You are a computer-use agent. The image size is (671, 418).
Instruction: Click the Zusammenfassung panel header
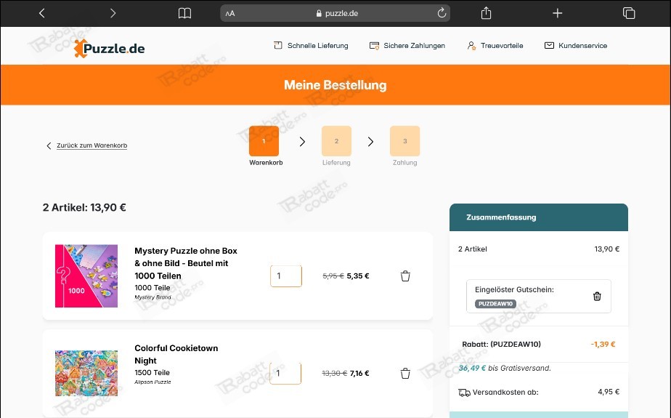point(539,217)
